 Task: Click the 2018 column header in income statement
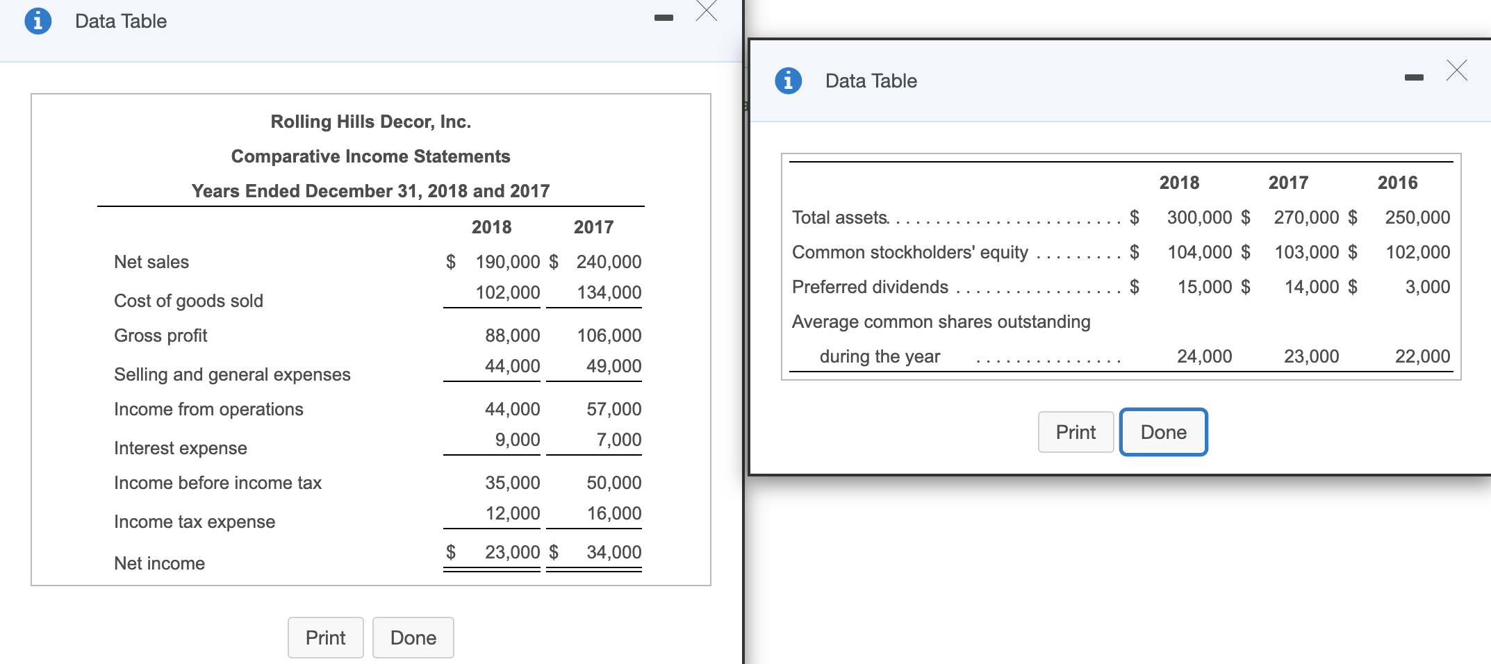point(491,227)
